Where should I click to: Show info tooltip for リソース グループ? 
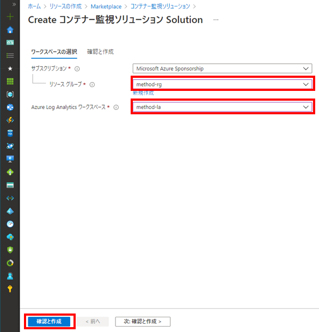pos(92,85)
